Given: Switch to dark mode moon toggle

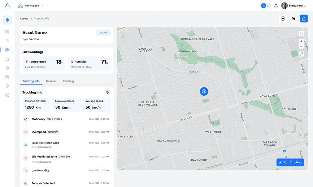Looking at the screenshot, I should coord(269,6).
